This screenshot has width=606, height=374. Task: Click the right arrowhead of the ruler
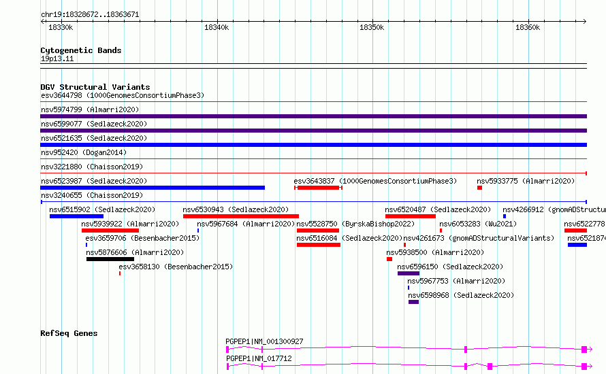[585, 21]
